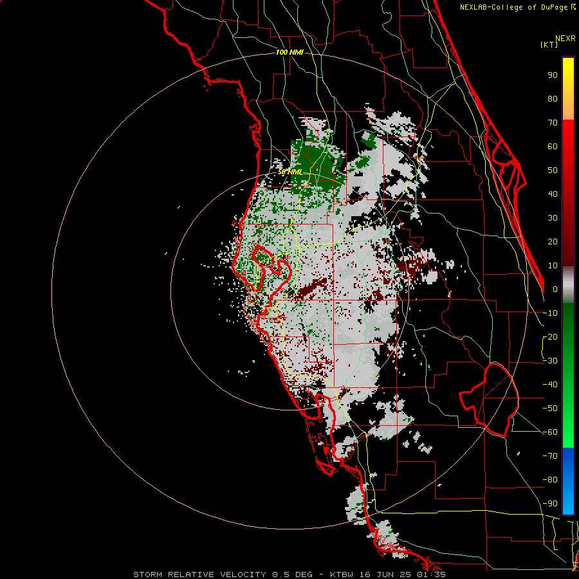Click the positive 40 knot scale label
579x579 pixels.
tap(553, 194)
